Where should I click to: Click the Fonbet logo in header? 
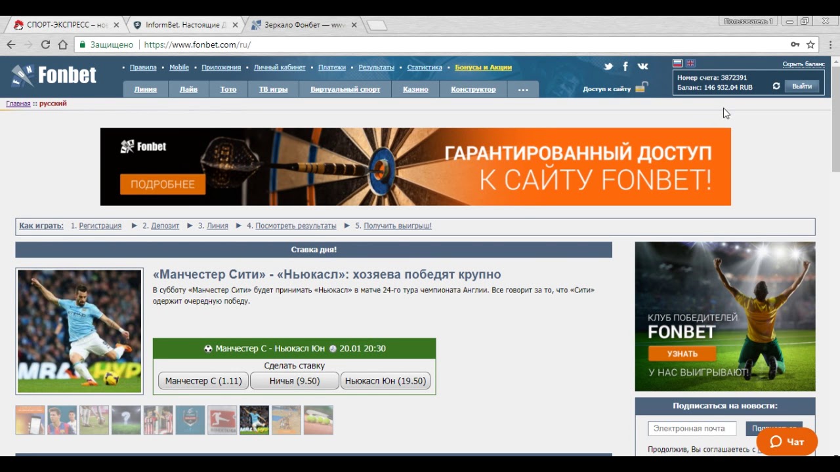[54, 75]
